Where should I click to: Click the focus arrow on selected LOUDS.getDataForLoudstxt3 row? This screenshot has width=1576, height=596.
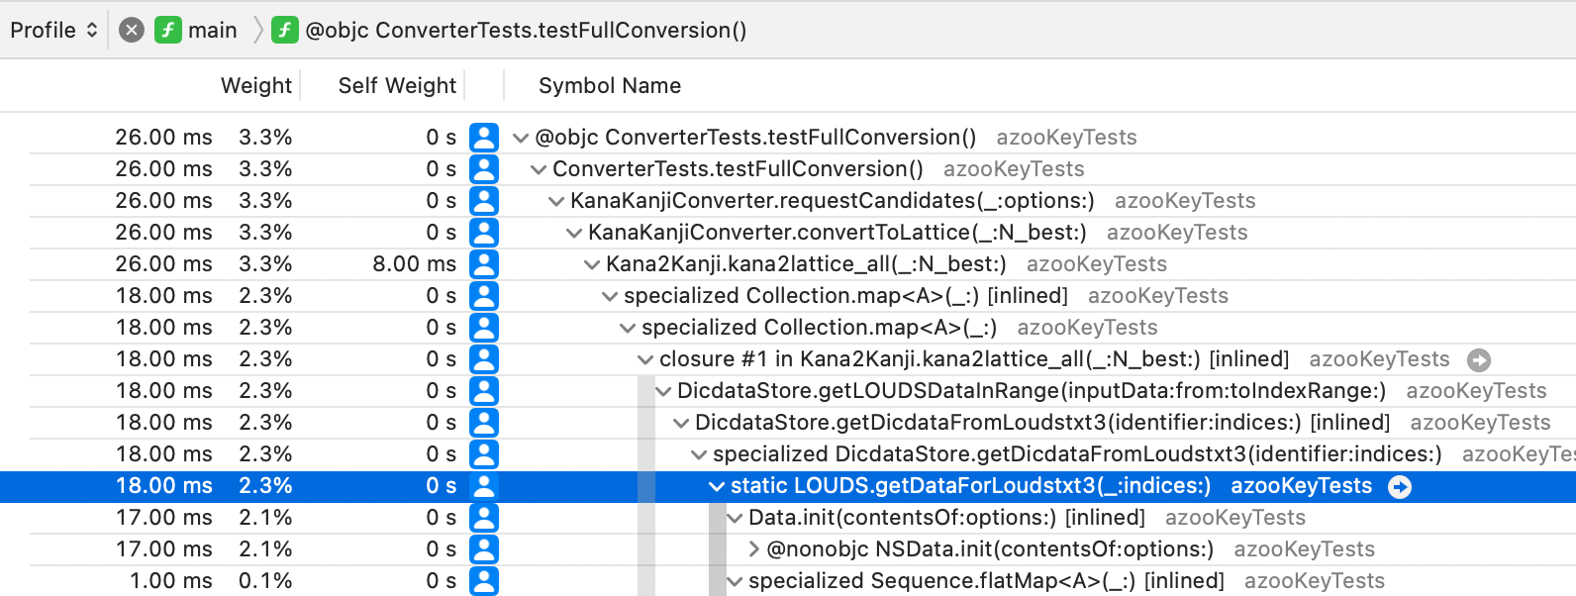1400,486
